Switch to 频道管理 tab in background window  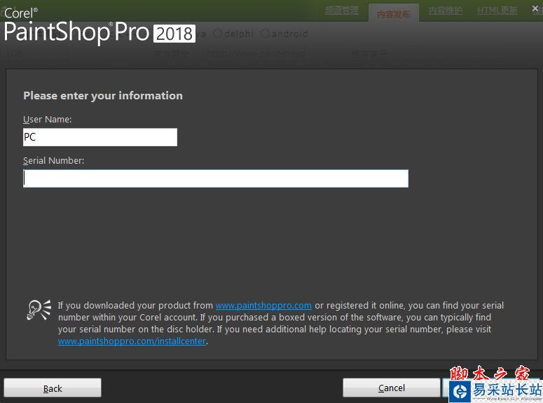342,10
